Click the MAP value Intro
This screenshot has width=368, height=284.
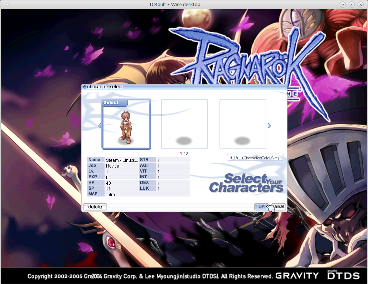(110, 195)
